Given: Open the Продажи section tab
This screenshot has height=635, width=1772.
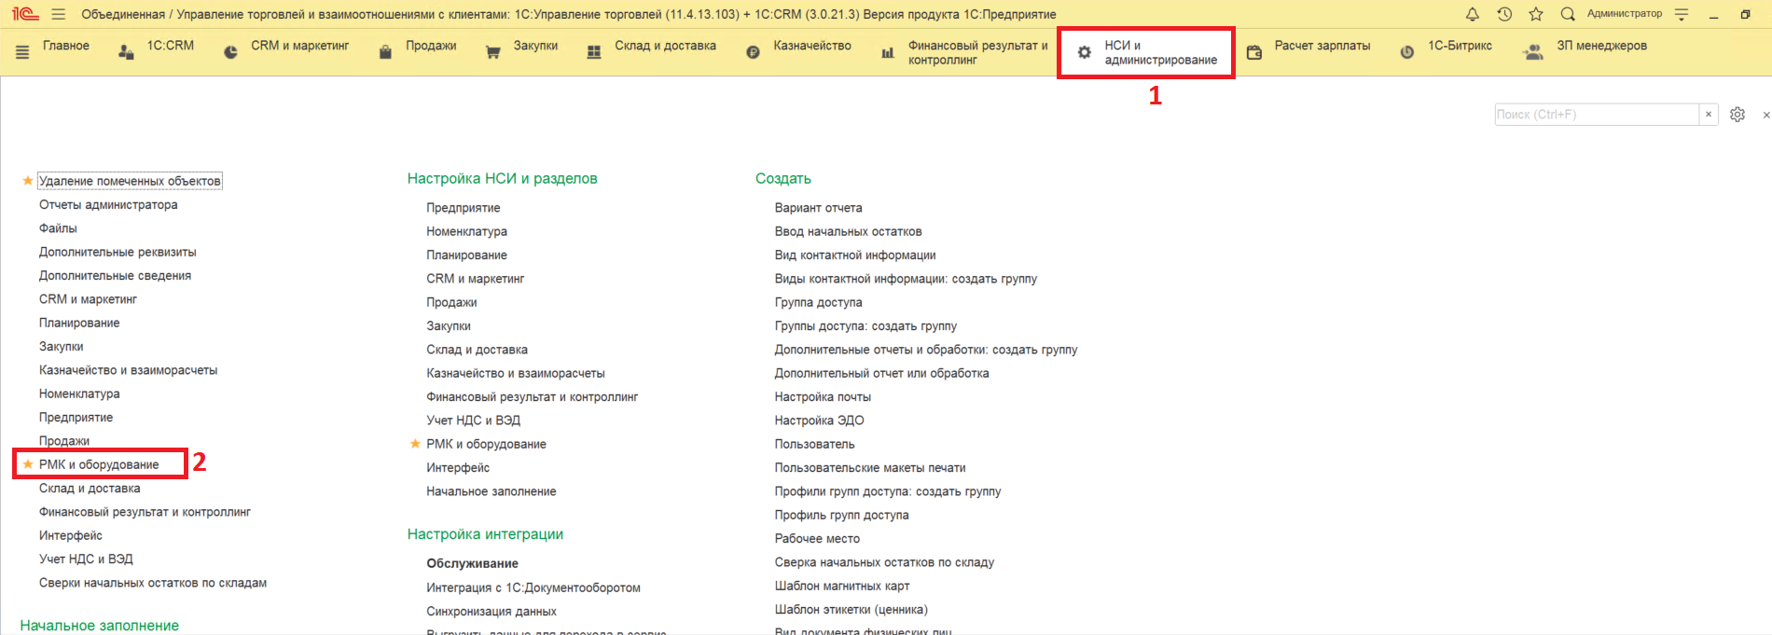Looking at the screenshot, I should pyautogui.click(x=419, y=47).
